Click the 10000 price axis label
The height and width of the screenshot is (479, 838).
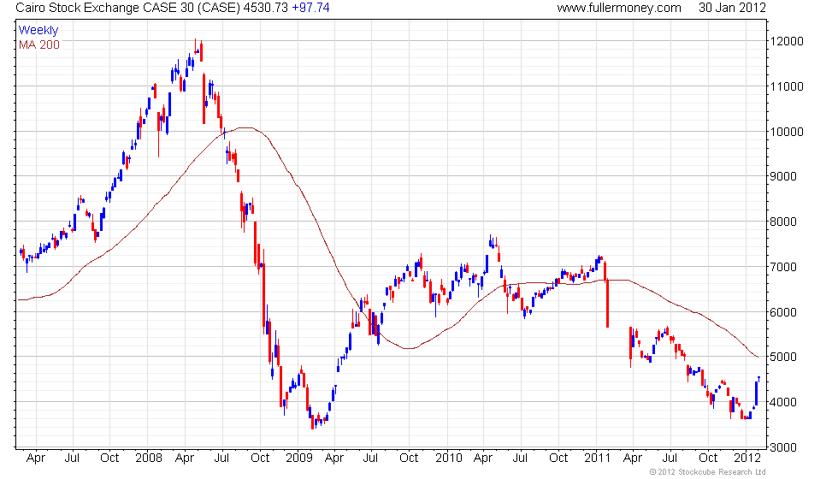(786, 132)
